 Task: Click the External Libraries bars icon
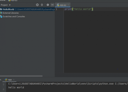1,13
